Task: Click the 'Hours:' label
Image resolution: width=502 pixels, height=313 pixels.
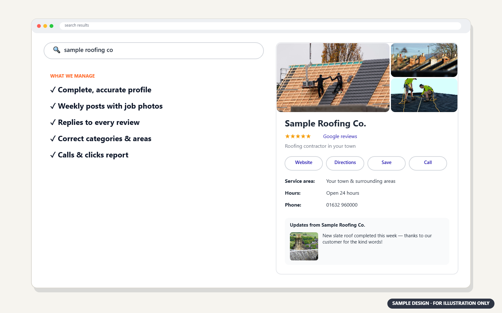Action: [293, 193]
